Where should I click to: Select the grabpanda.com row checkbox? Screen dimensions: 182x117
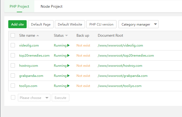click(13, 76)
